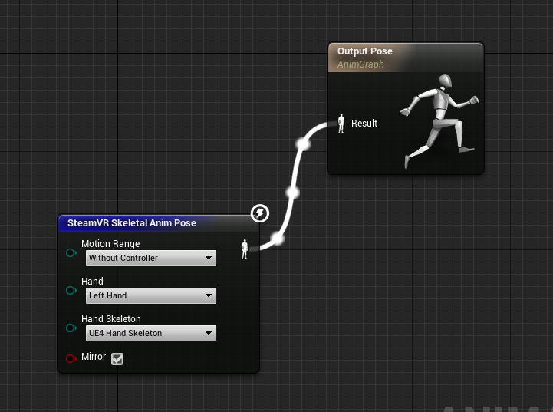Viewport: 553px width, 412px height.
Task: Click the SteamVR node output pose pin
Action: [x=245, y=249]
